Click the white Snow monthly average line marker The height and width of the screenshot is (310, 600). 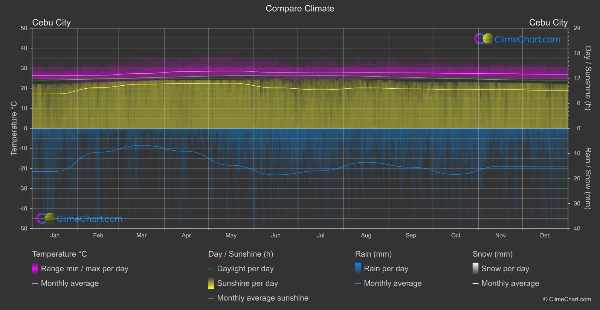click(475, 284)
